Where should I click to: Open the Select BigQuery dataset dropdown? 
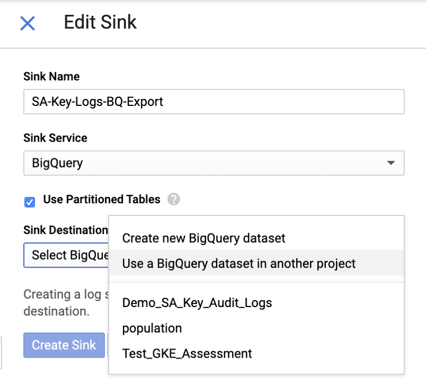click(x=65, y=255)
